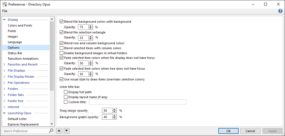This screenshot has height=136, width=285.
Task: Click sidebar scrollbar up arrow
Action: [52, 19]
